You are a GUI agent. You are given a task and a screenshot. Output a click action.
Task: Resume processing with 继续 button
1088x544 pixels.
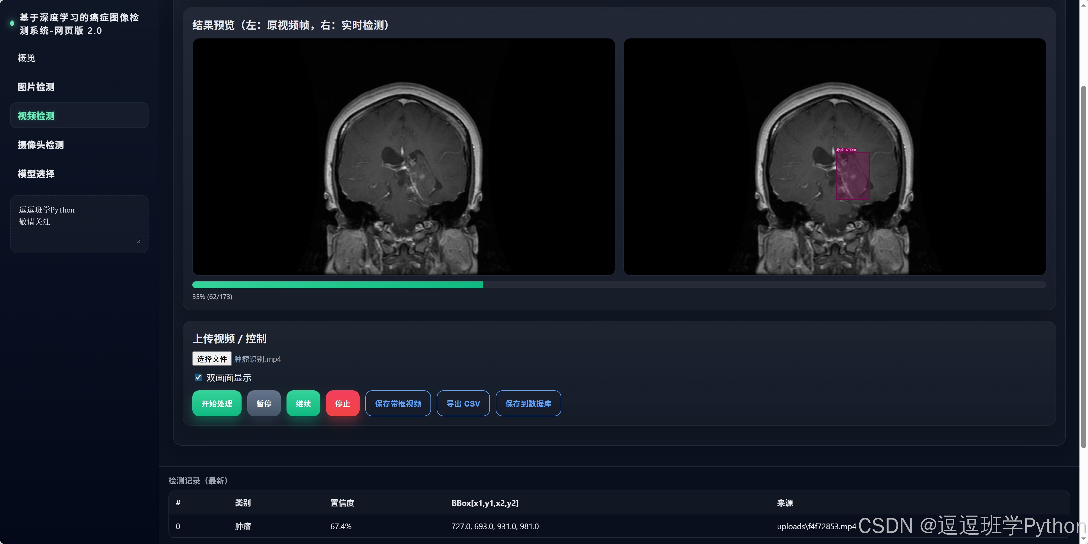(x=303, y=403)
